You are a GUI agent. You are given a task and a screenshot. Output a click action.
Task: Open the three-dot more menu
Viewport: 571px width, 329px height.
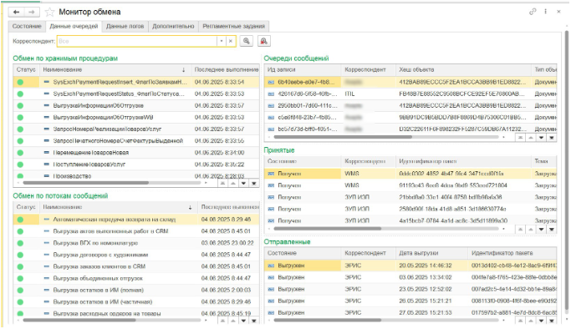tap(546, 12)
